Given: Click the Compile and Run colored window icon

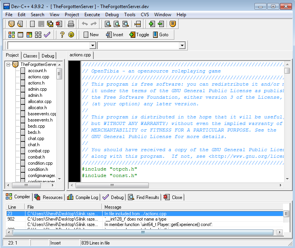Looking at the screenshot, I should (x=29, y=35).
